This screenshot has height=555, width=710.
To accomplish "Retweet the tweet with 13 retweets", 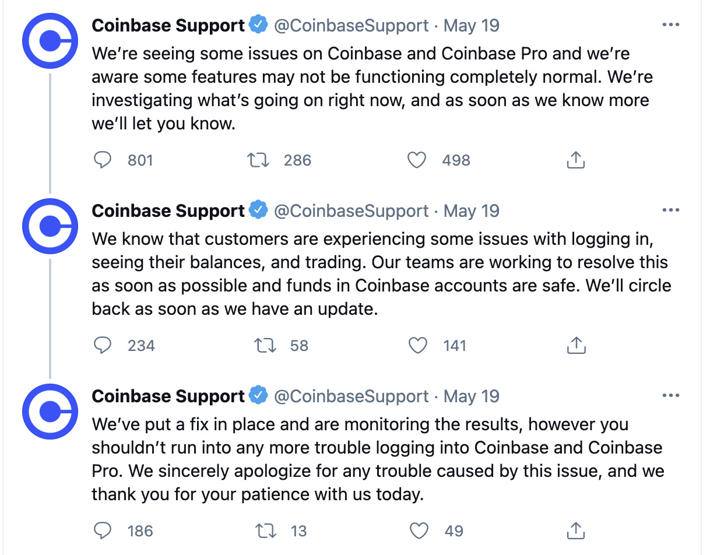I will point(266,531).
